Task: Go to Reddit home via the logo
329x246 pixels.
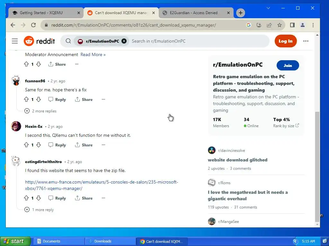Action: tap(39, 41)
